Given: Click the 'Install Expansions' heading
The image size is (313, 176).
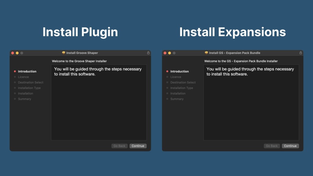Looking at the screenshot, I should [233, 32].
